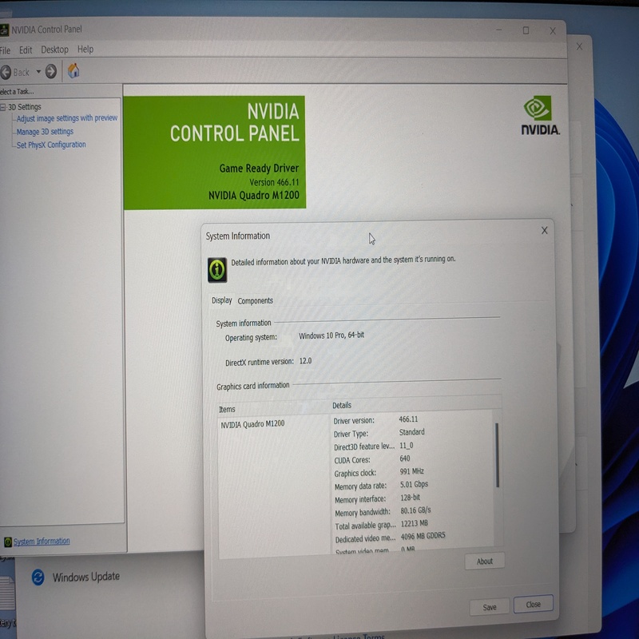Open Set PhysX Configuration
The height and width of the screenshot is (639, 639).
[51, 145]
